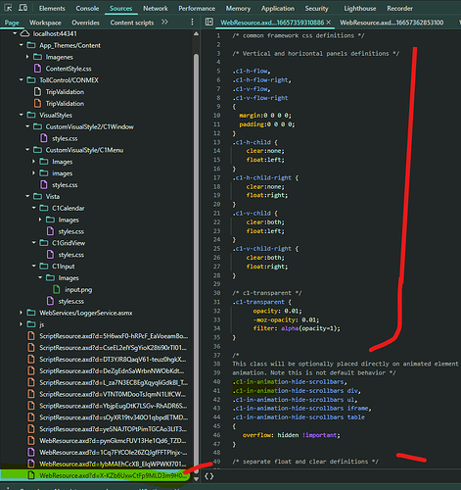Open the Recorder tab
The height and width of the screenshot is (490, 461).
pyautogui.click(x=399, y=9)
